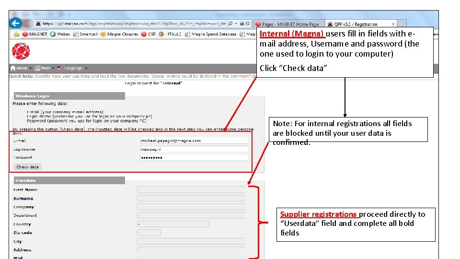This screenshot has height=259, width=460.
Task: Click the page refresh icon
Action: coord(248,24)
